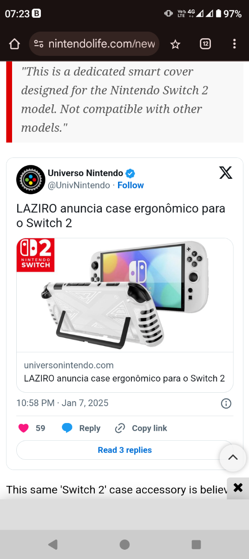This screenshot has height=559, width=249.
Task: Like the tweet with heart icon
Action: pos(24,428)
